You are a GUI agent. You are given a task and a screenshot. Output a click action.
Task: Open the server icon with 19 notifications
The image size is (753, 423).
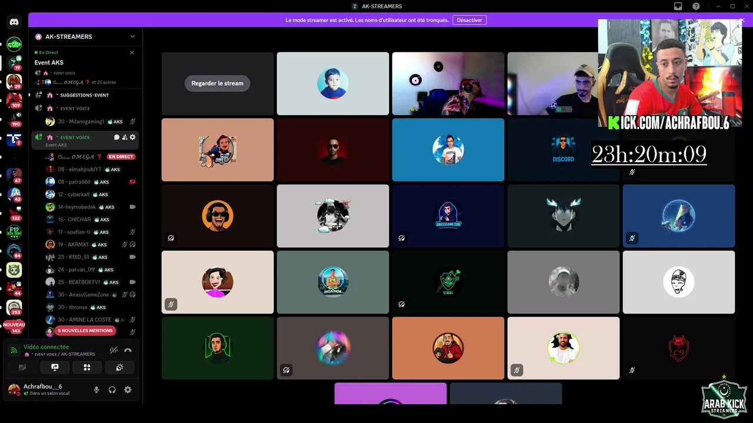(14, 62)
